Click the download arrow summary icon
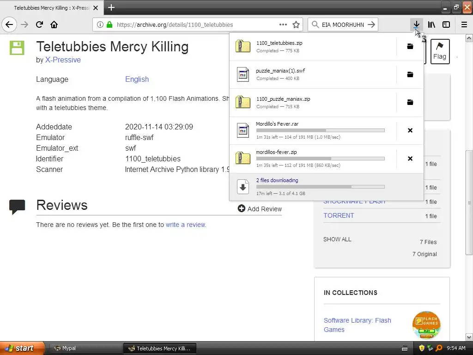This screenshot has width=473, height=355. tap(243, 187)
